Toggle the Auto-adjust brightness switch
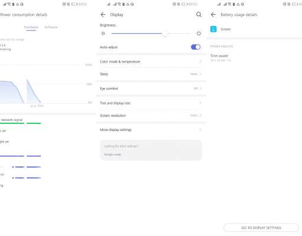 point(196,47)
